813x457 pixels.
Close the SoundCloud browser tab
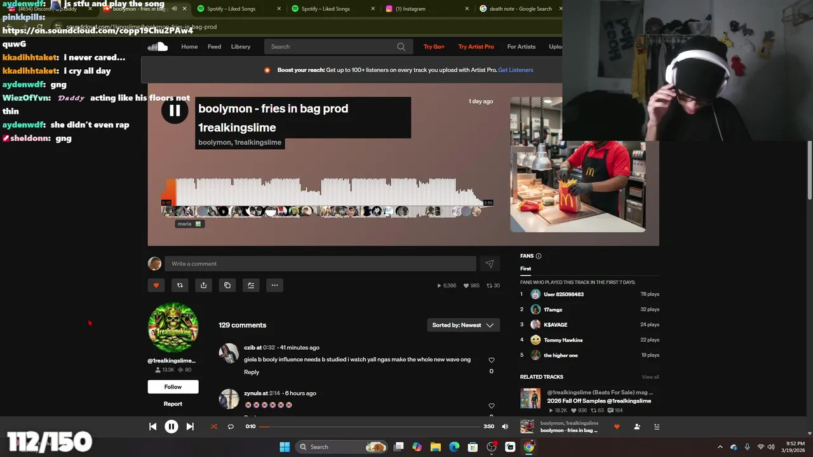pos(185,9)
